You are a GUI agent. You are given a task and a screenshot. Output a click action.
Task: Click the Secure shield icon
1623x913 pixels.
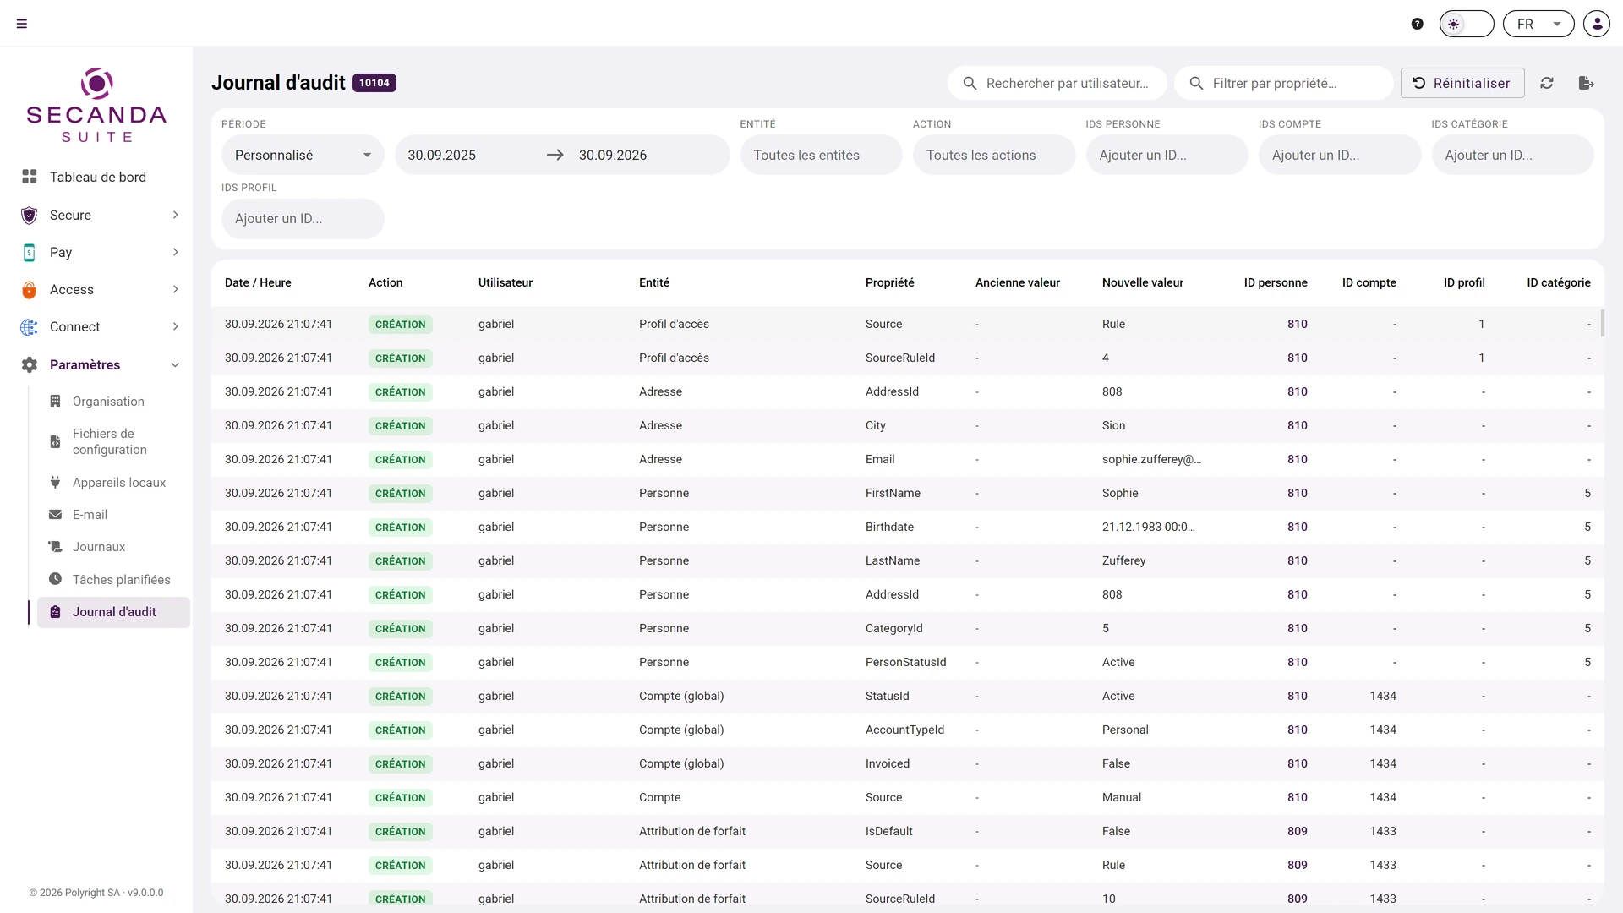click(30, 215)
